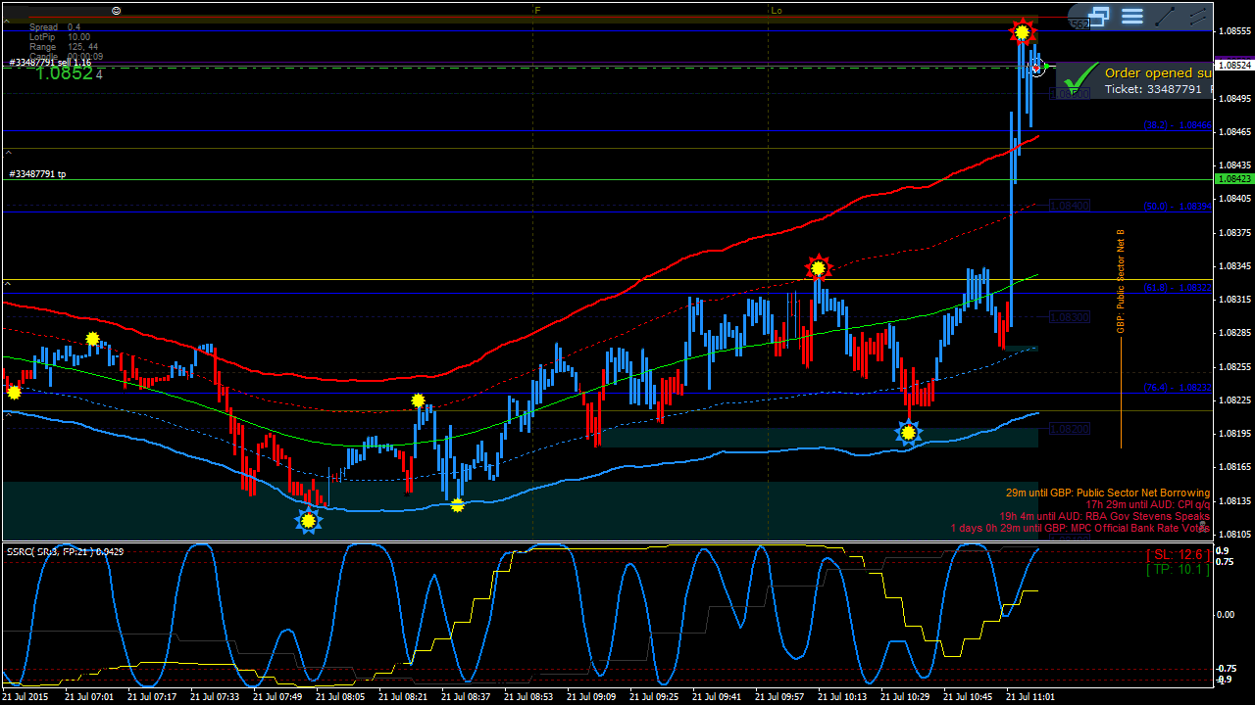Click the '21 Jul 09:09' time axis label
Viewport: 1255px width, 705px height.
(591, 697)
